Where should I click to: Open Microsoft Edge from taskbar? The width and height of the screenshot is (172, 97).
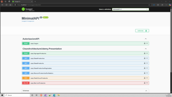click(54, 95)
